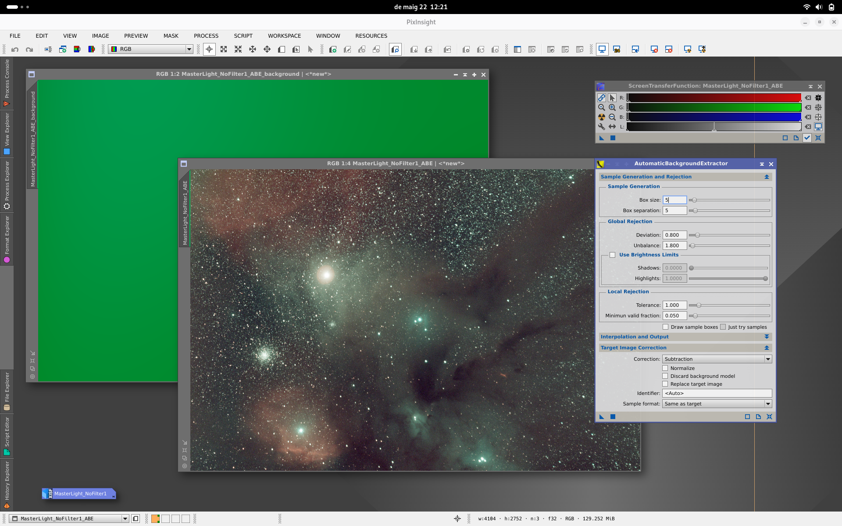The width and height of the screenshot is (842, 526).
Task: Toggle pointer edit mode in ScreenTransferFunction
Action: tap(612, 98)
